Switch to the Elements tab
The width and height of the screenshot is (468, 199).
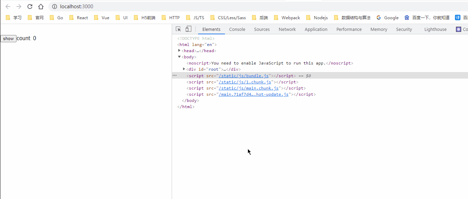coord(212,29)
